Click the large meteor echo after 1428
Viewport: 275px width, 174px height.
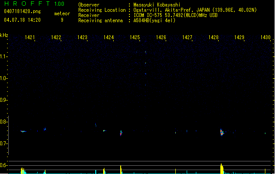(222, 132)
